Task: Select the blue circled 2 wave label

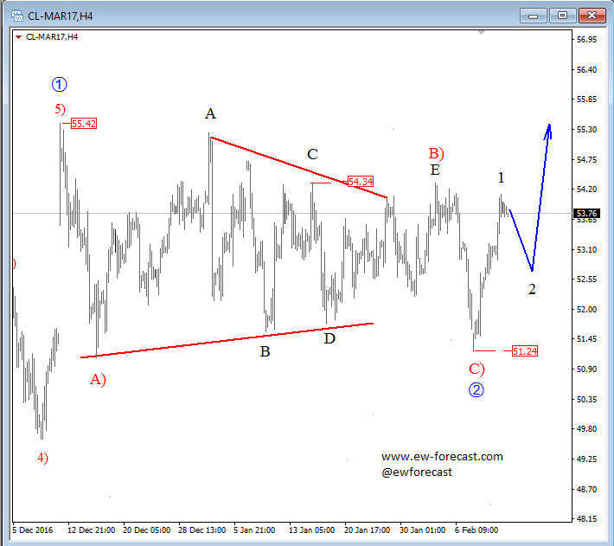Action: (476, 389)
